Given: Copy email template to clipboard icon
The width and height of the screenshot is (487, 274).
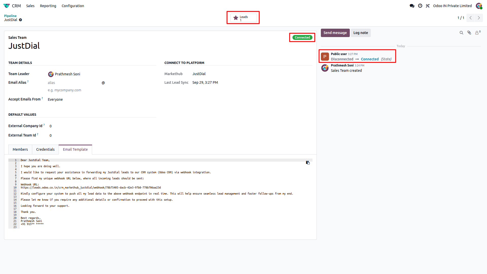Looking at the screenshot, I should click(308, 163).
